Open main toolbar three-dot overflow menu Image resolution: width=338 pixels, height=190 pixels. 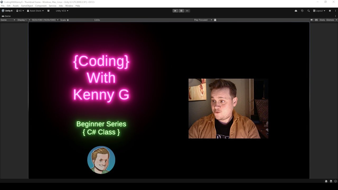pos(335,11)
